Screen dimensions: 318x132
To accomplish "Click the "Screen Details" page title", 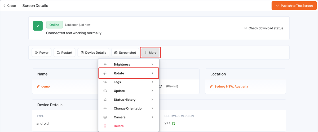I will (35, 6).
